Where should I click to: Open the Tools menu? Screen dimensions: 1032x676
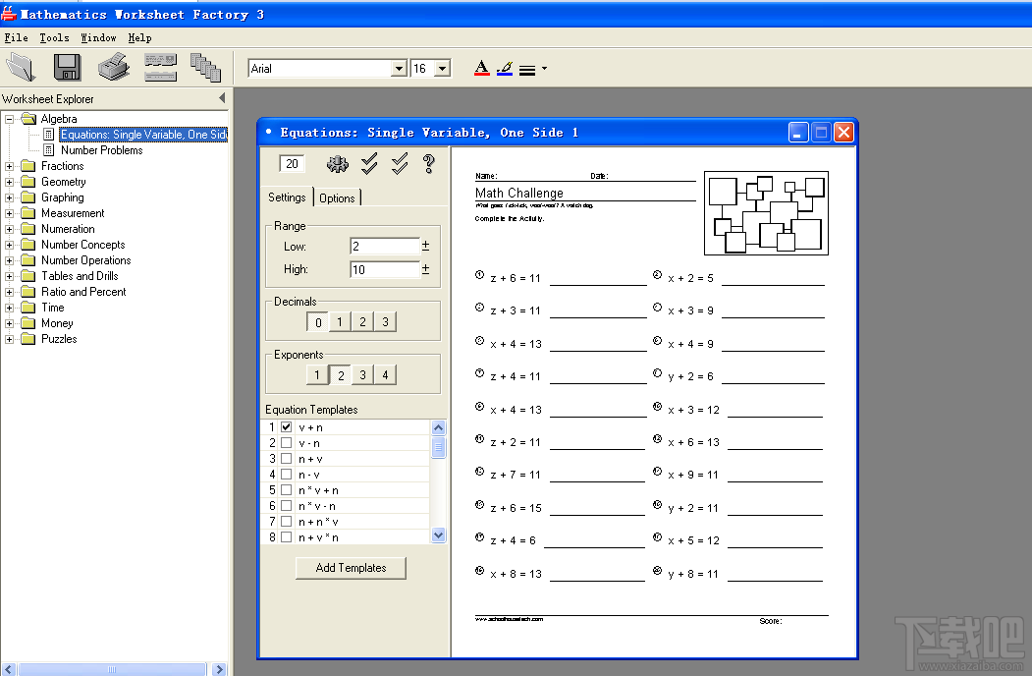[x=54, y=37]
